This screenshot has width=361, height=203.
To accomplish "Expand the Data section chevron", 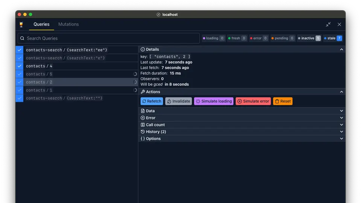I will click(x=341, y=111).
